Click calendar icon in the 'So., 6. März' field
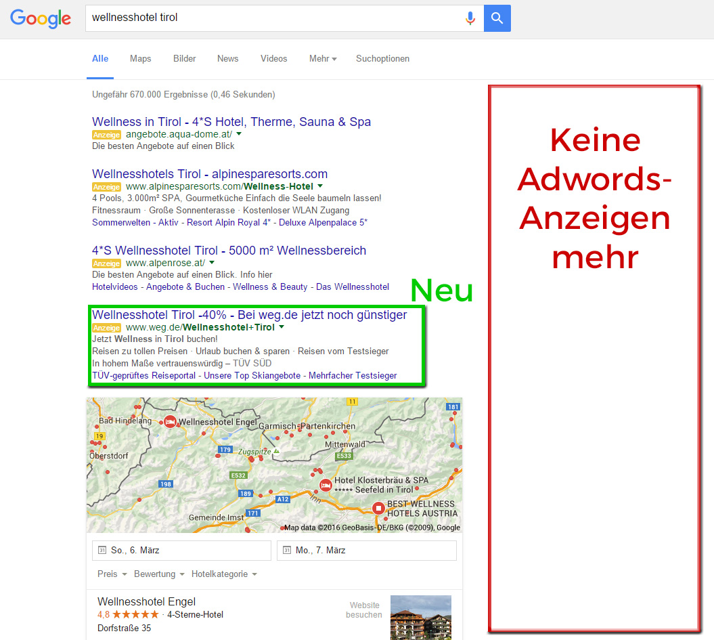 click(102, 550)
